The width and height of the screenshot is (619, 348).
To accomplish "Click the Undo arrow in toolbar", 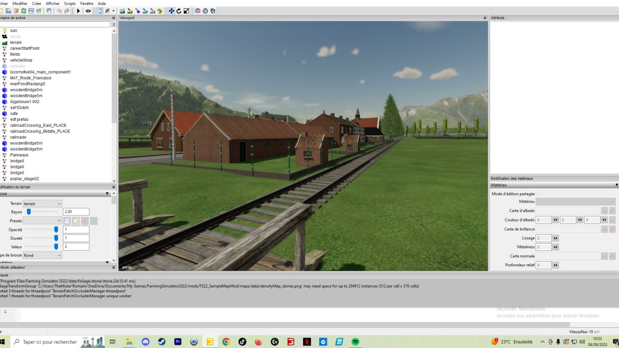I will point(59,11).
